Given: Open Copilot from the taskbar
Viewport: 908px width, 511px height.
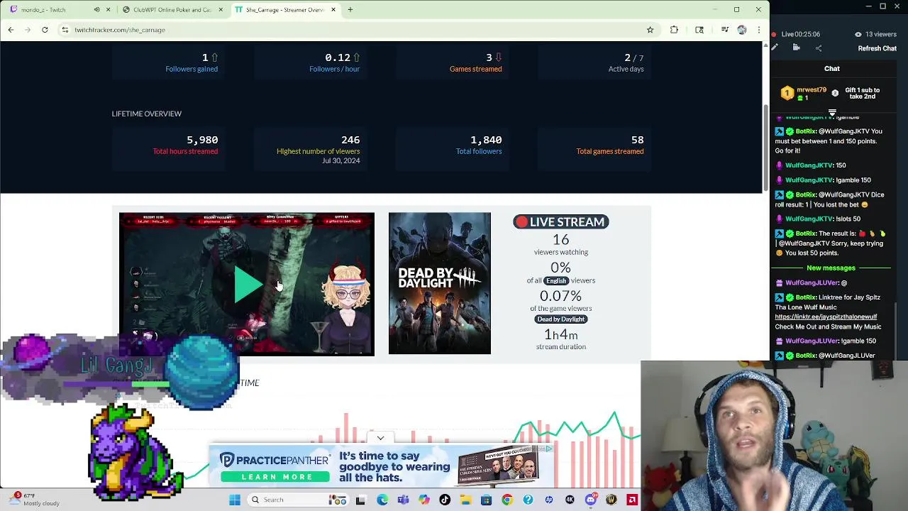Looking at the screenshot, I should tap(424, 500).
